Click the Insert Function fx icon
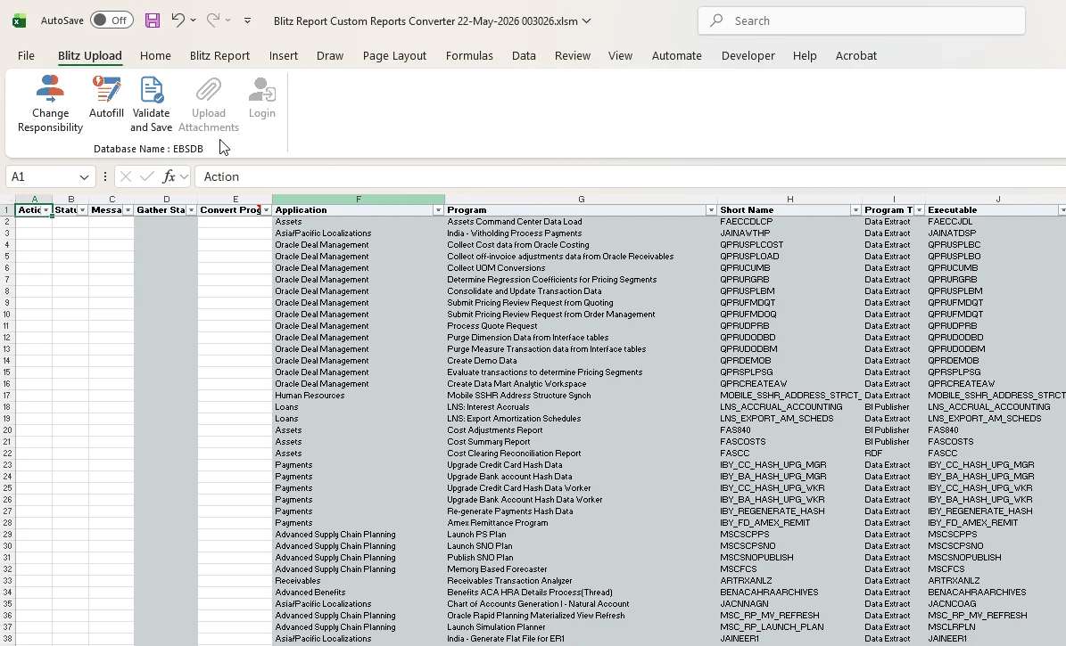1066x646 pixels. (x=169, y=176)
